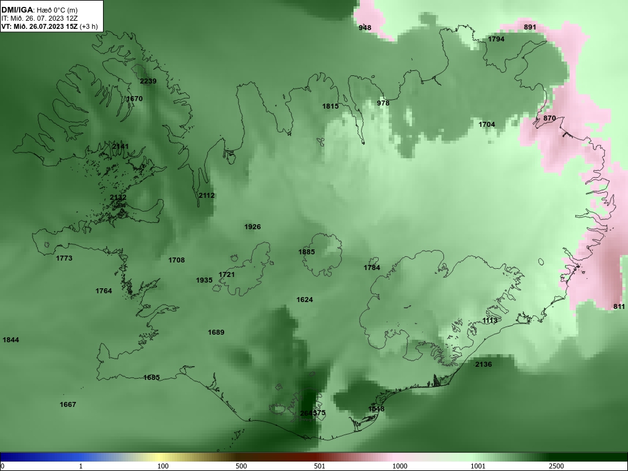The width and height of the screenshot is (628, 471).
Task: Click the 2239 height label
Action: point(148,81)
